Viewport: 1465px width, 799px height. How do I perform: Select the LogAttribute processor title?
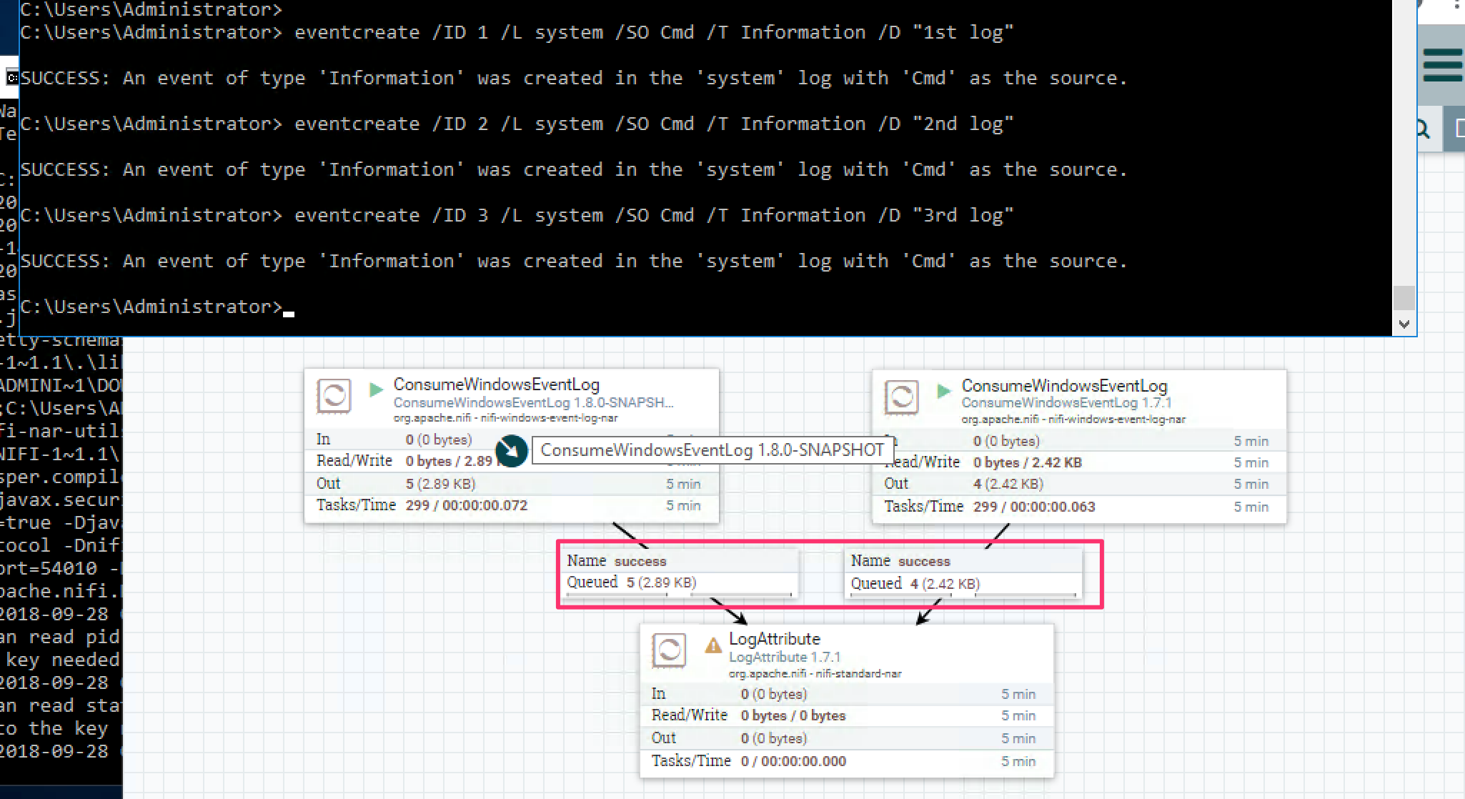774,639
